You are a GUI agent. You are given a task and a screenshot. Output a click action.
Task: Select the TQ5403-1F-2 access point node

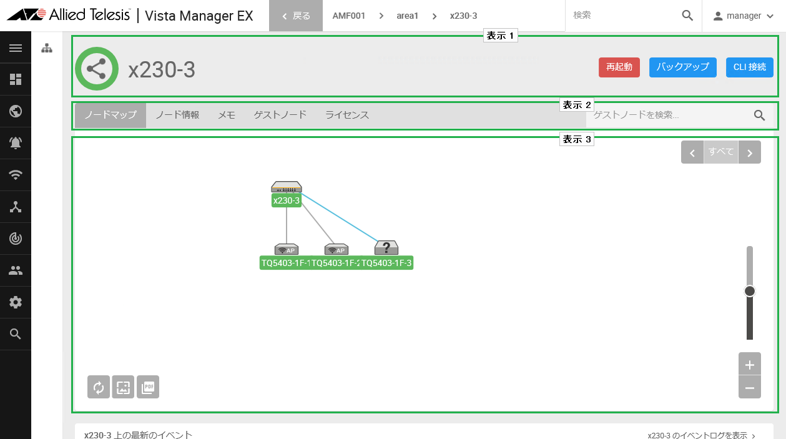(x=336, y=249)
